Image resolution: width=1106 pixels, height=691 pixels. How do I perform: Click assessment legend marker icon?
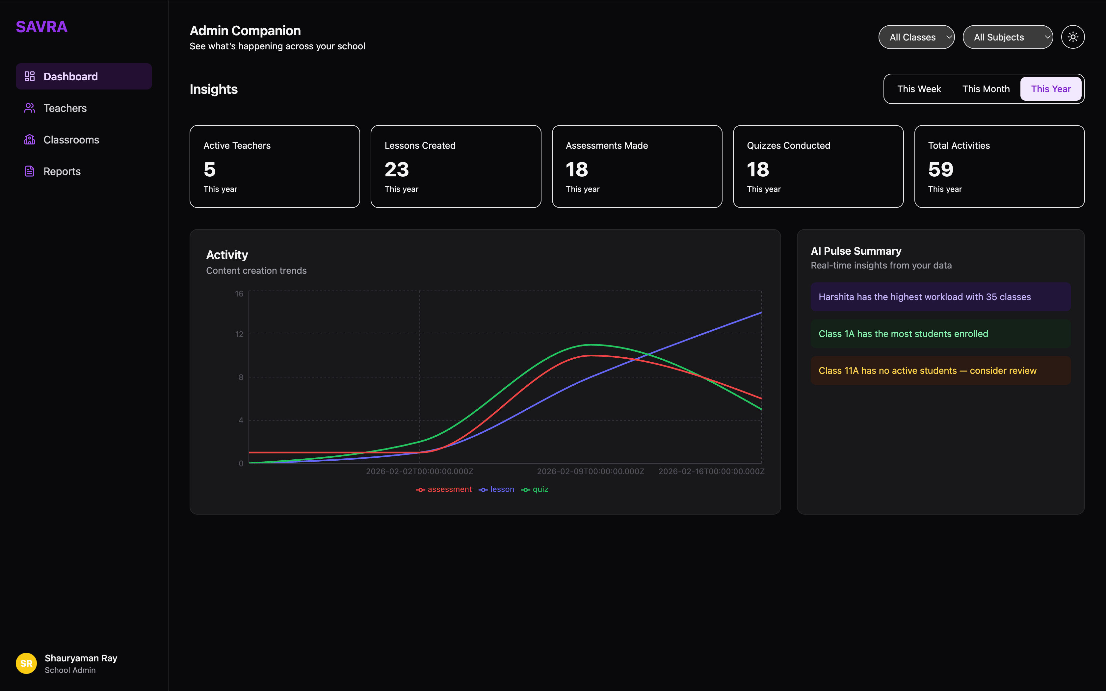click(x=420, y=490)
